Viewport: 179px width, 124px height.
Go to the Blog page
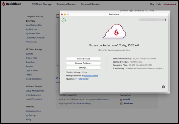[152, 4]
